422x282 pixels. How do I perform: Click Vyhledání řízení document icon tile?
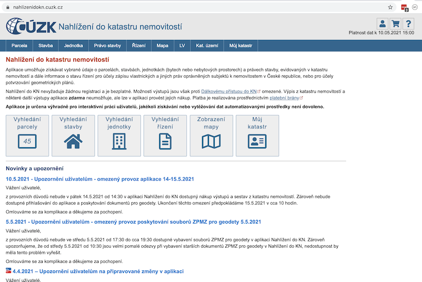pyautogui.click(x=165, y=135)
